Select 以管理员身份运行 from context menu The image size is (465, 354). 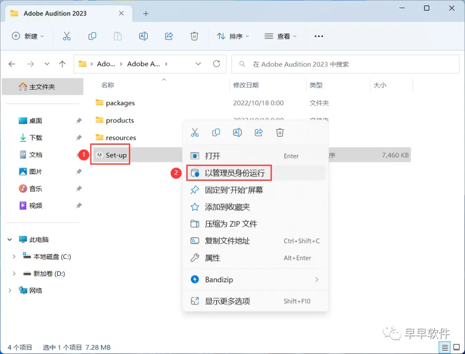[255, 173]
